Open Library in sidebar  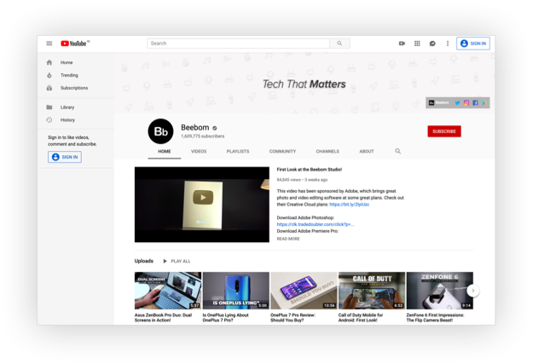coord(67,107)
